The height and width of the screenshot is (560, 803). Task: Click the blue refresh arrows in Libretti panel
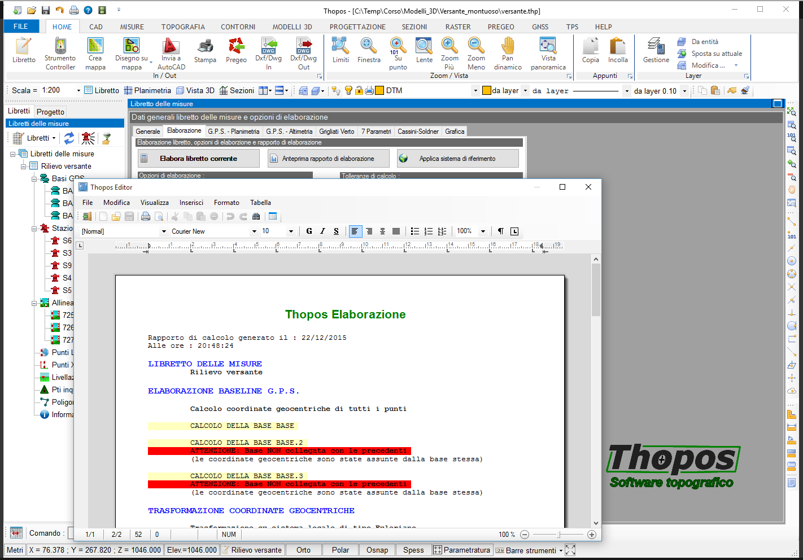coord(69,138)
